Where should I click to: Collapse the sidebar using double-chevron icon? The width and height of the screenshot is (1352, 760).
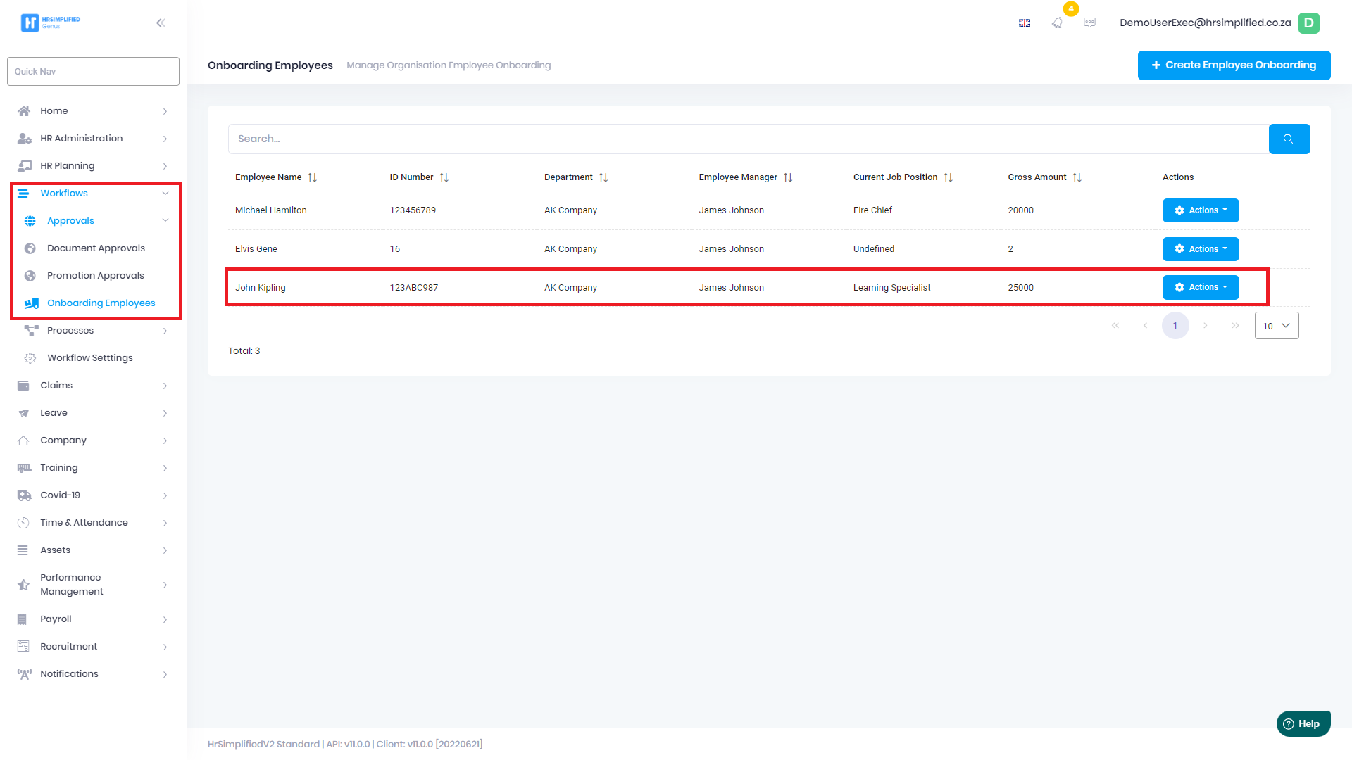(161, 23)
